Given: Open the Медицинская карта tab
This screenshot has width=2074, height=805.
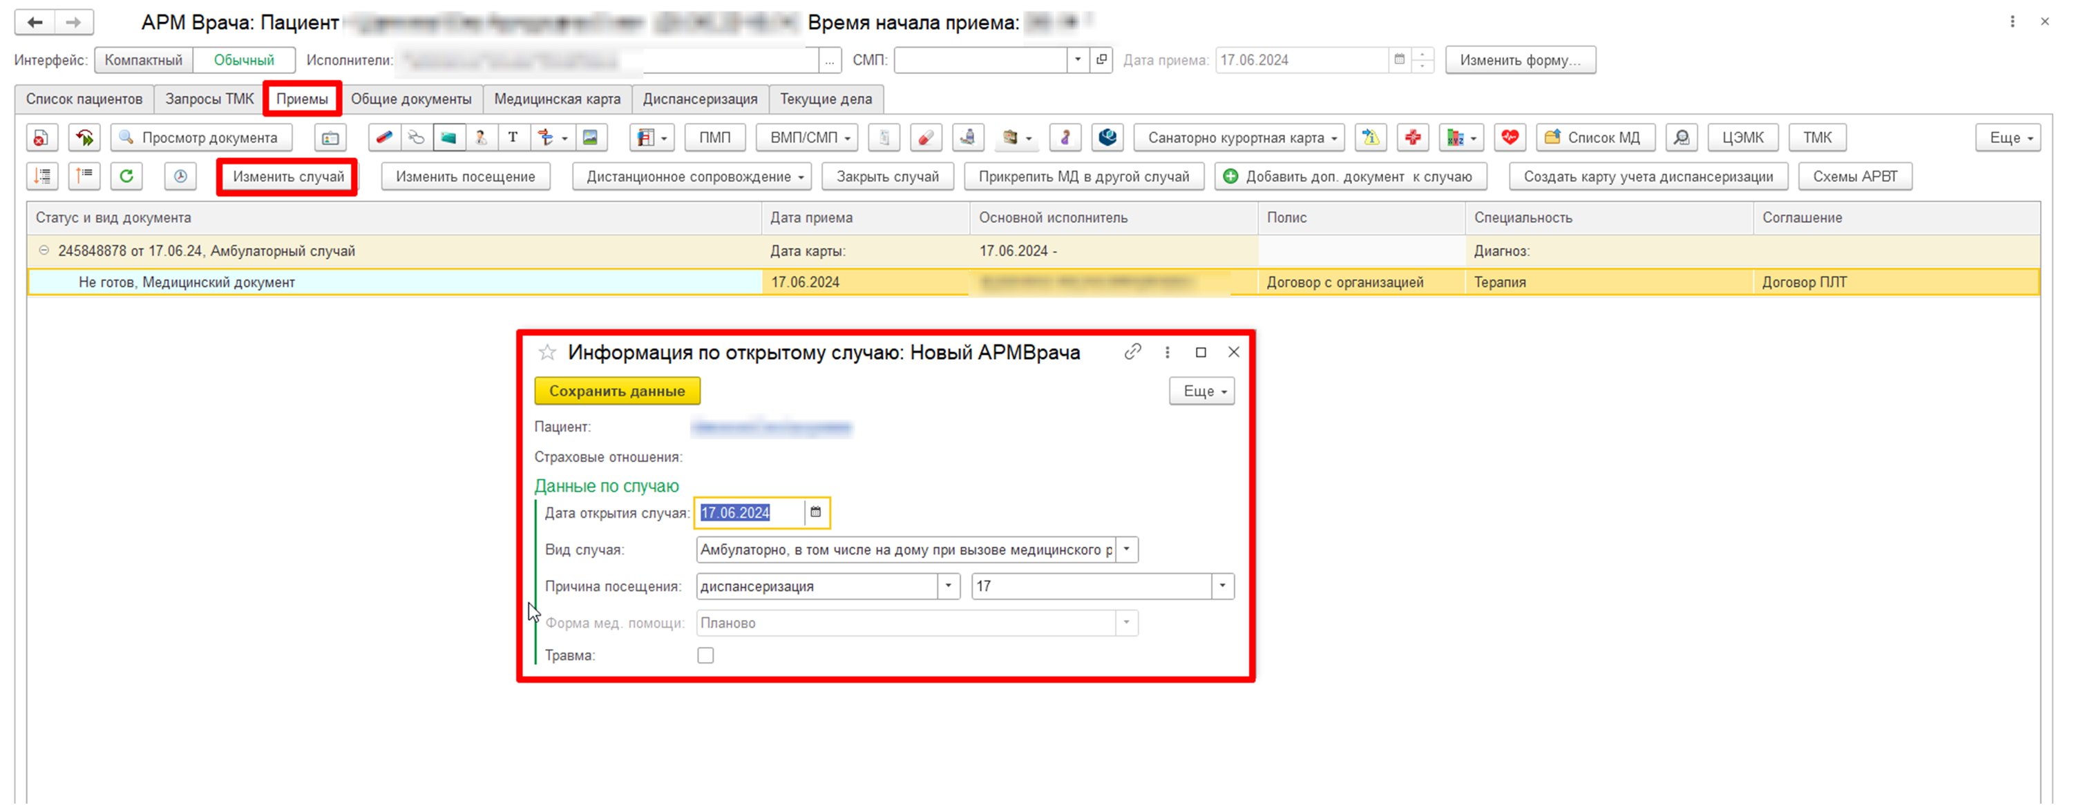Looking at the screenshot, I should (557, 99).
